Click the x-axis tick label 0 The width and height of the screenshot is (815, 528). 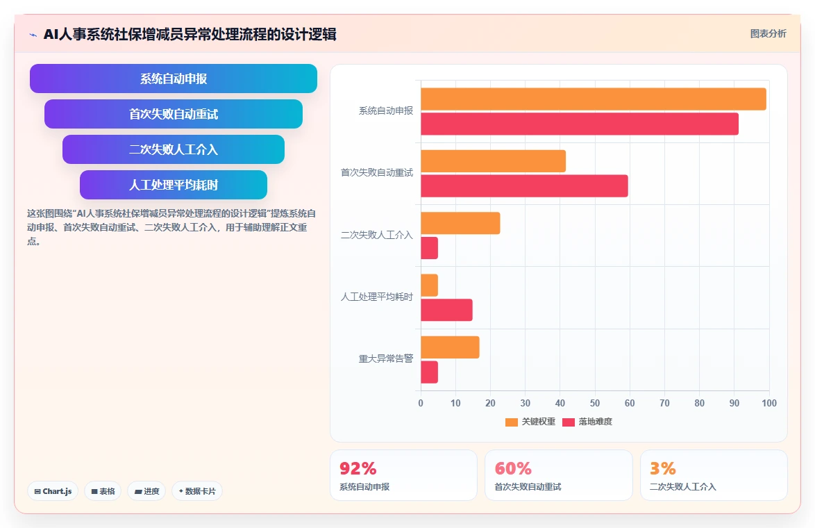(x=421, y=403)
